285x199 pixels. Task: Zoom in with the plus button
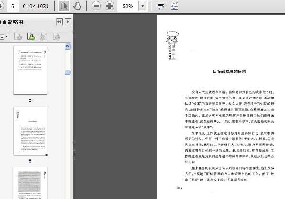(x=109, y=6)
